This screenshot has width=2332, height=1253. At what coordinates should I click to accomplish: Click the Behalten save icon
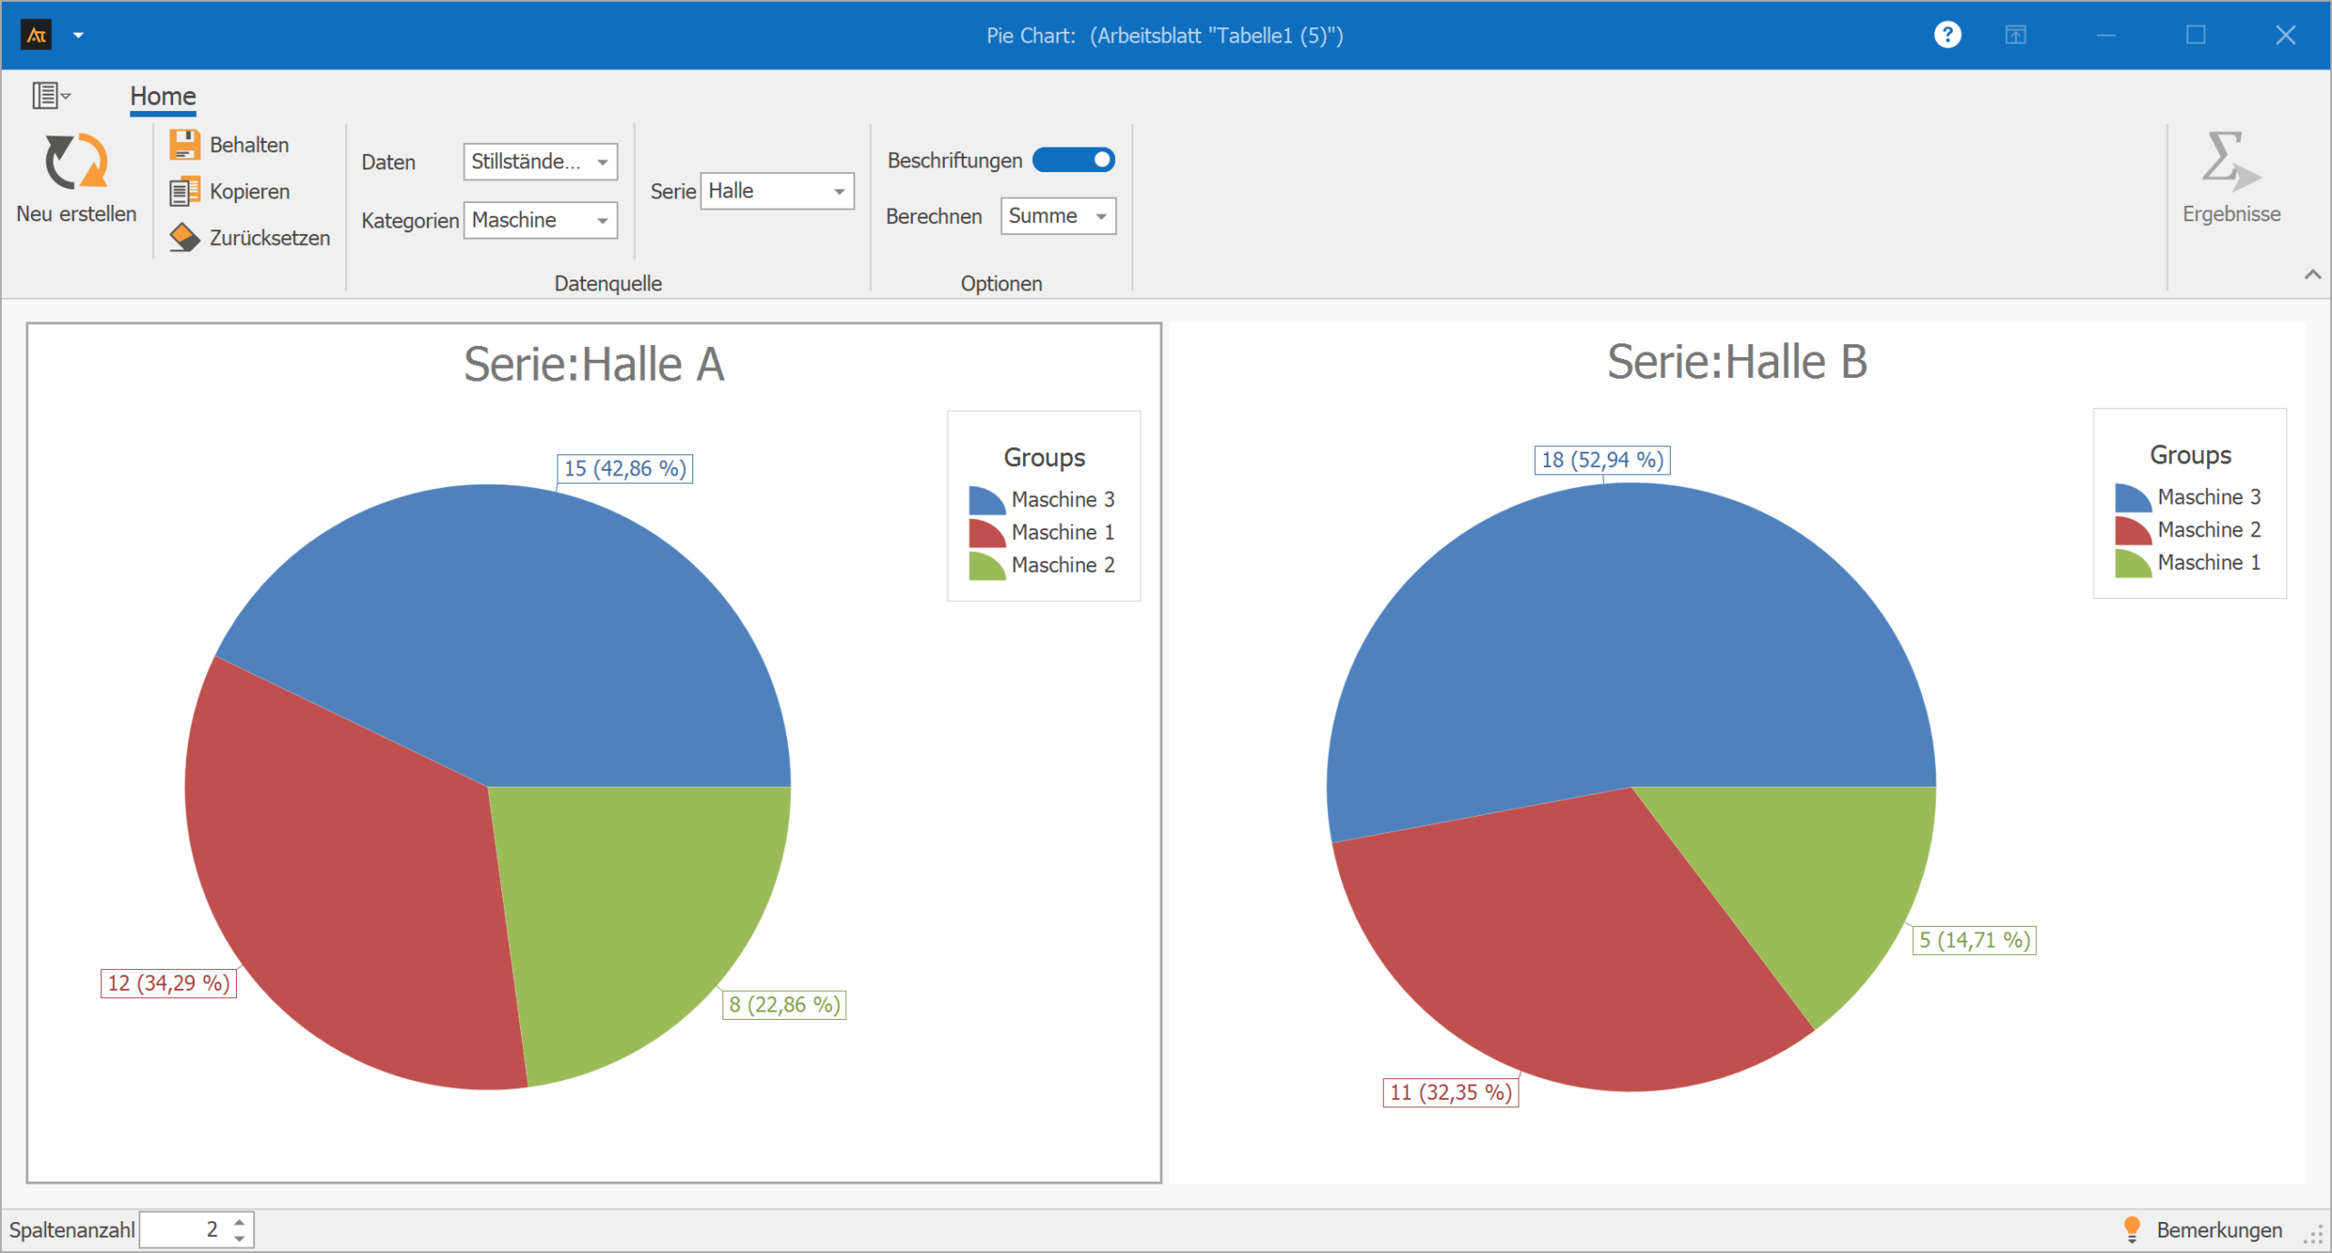[x=185, y=145]
